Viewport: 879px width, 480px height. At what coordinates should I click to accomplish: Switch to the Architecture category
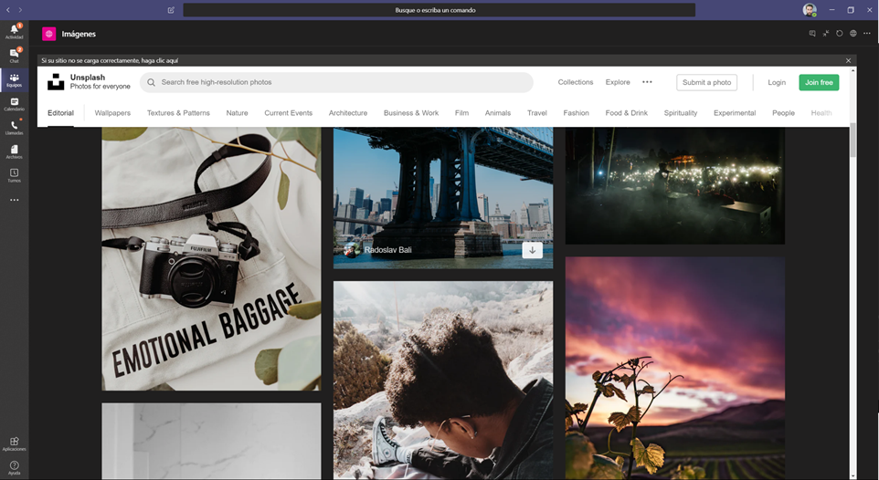tap(347, 113)
